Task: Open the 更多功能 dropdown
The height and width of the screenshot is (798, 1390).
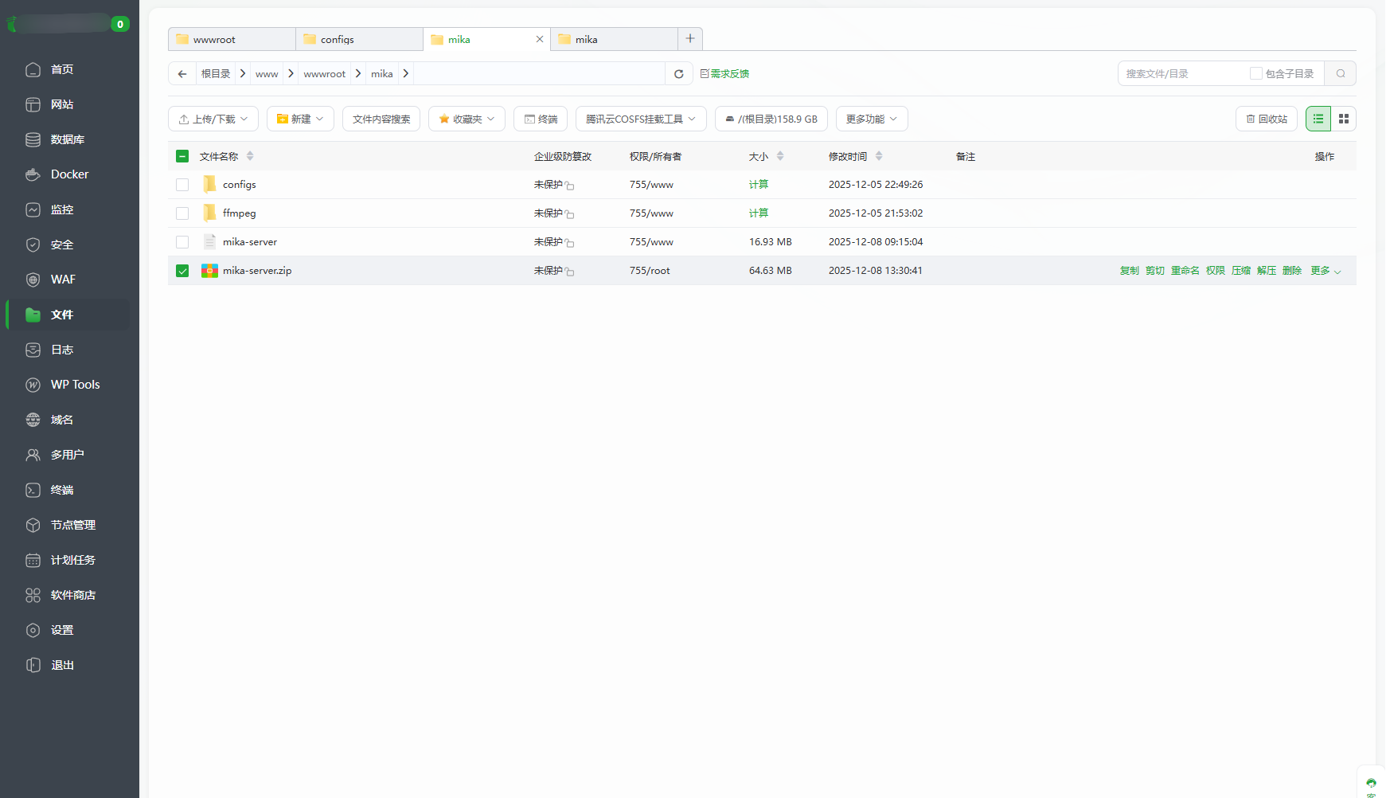Action: pyautogui.click(x=872, y=119)
